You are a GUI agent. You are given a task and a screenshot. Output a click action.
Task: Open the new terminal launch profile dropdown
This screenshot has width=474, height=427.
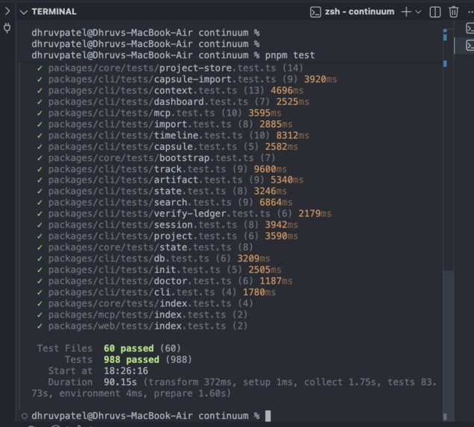point(418,12)
